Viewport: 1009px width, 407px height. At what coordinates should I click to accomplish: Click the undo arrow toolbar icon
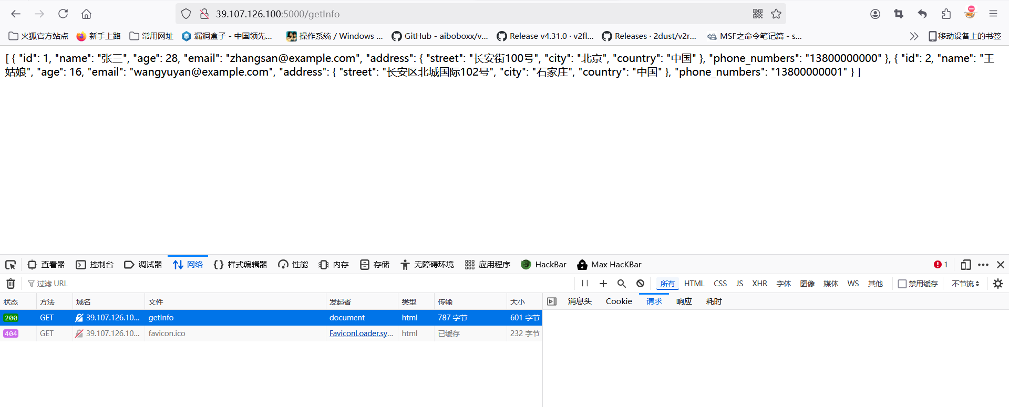tap(922, 14)
